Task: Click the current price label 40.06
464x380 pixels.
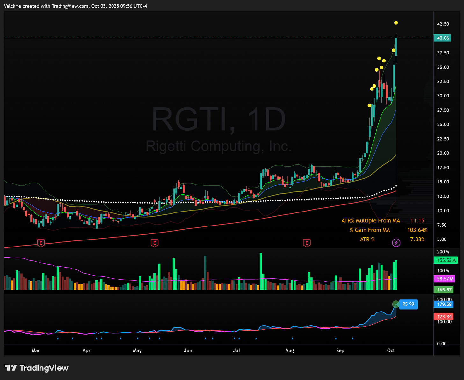Action: (x=443, y=38)
